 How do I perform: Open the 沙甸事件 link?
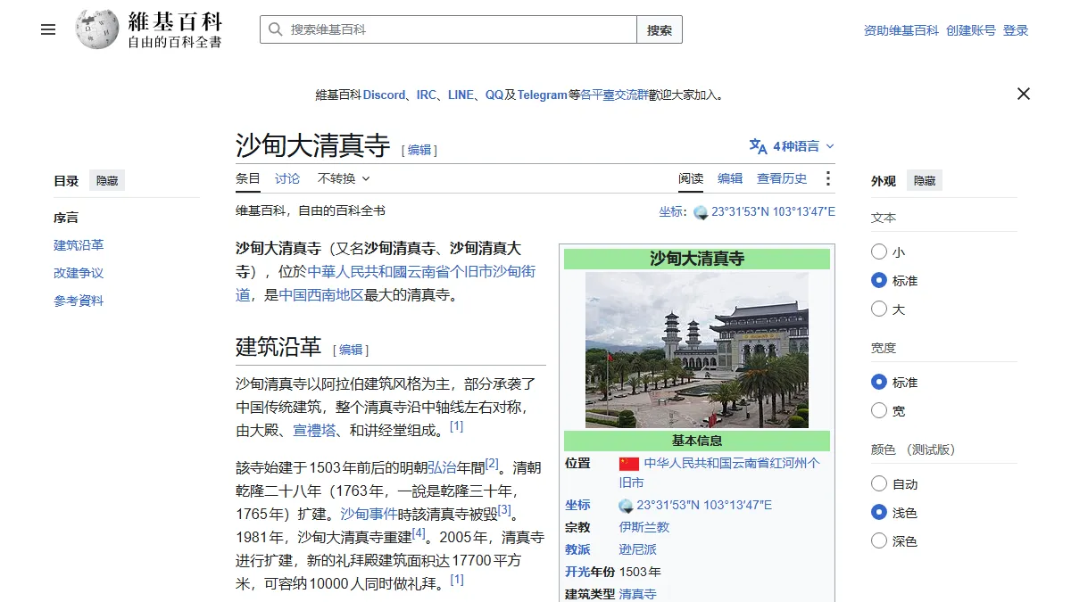(369, 513)
